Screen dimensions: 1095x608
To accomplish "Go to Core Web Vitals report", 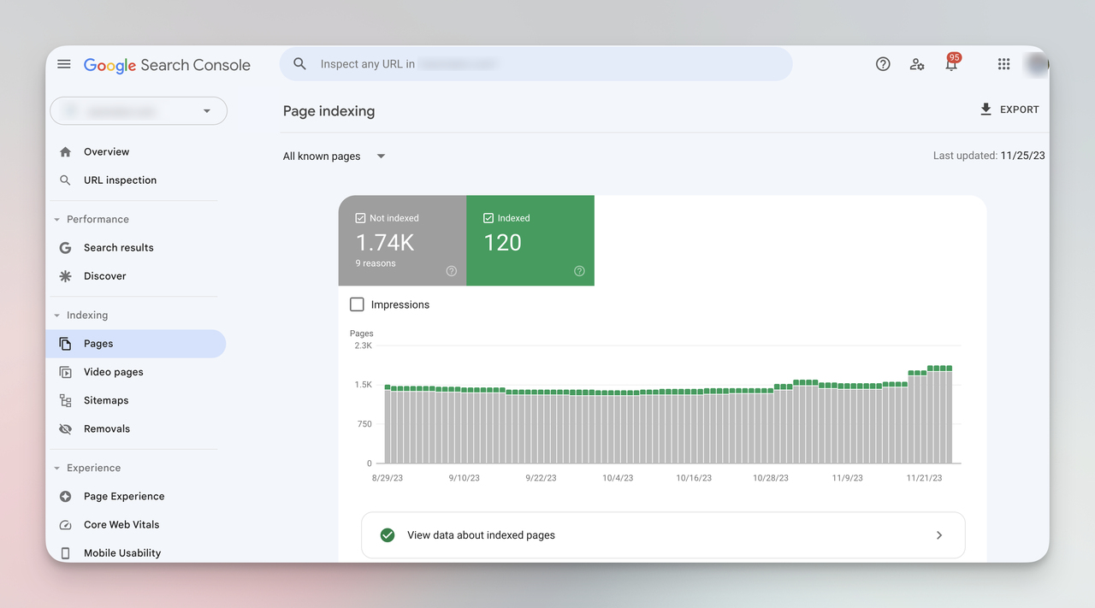I will coord(121,525).
